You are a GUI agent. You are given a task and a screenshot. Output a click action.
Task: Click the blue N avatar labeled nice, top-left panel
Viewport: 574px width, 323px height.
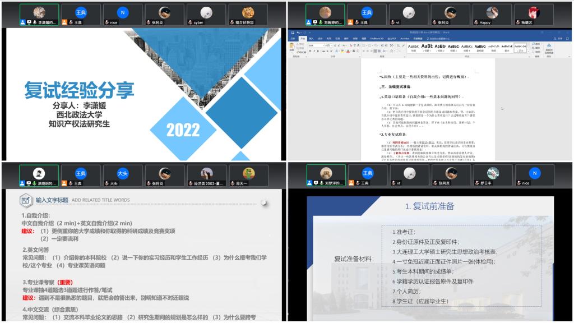(x=123, y=12)
